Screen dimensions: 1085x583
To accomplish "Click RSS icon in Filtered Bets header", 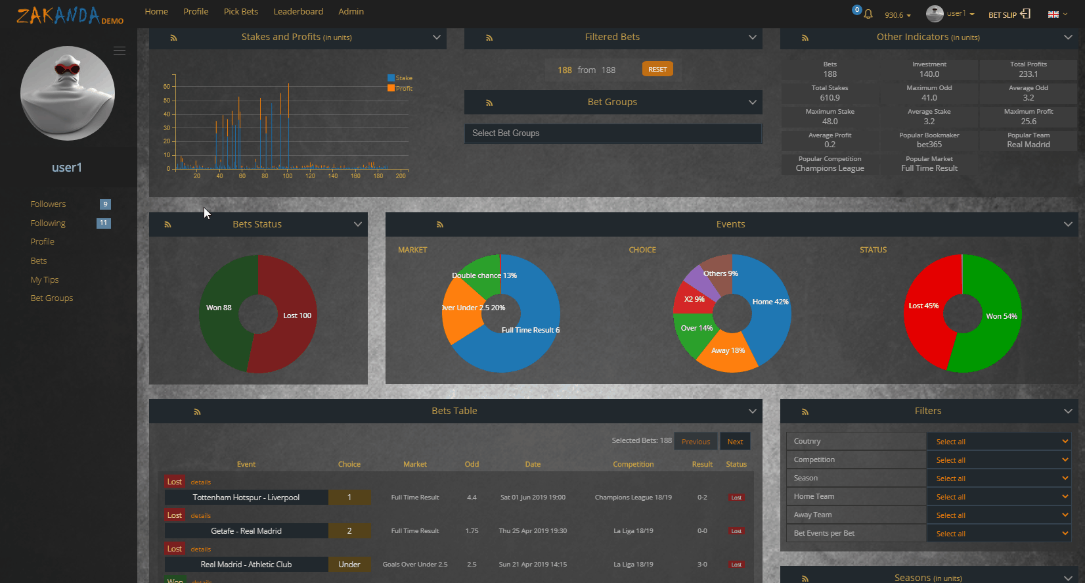I will pos(489,38).
